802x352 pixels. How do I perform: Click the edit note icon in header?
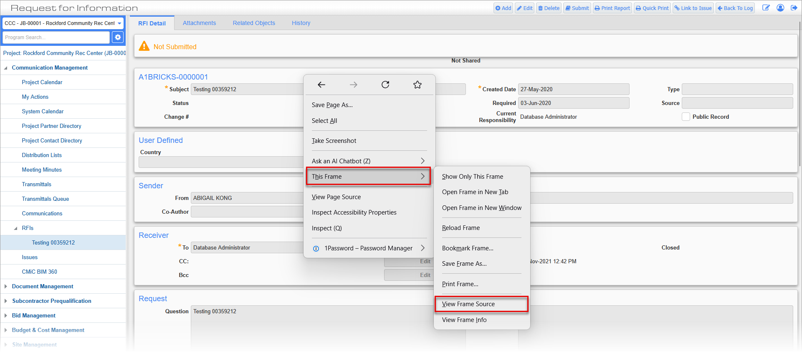click(766, 8)
